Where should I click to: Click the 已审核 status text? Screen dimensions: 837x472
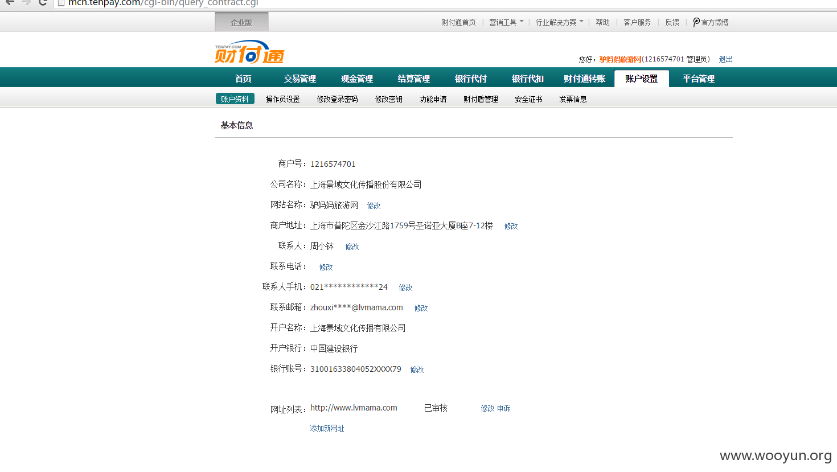click(436, 408)
